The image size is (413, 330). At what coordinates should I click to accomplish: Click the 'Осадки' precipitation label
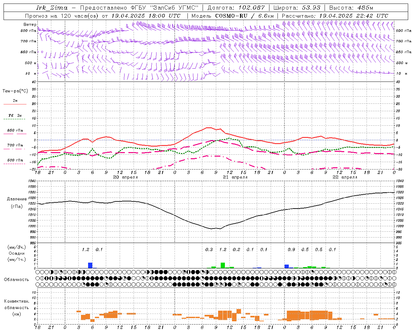point(17,253)
